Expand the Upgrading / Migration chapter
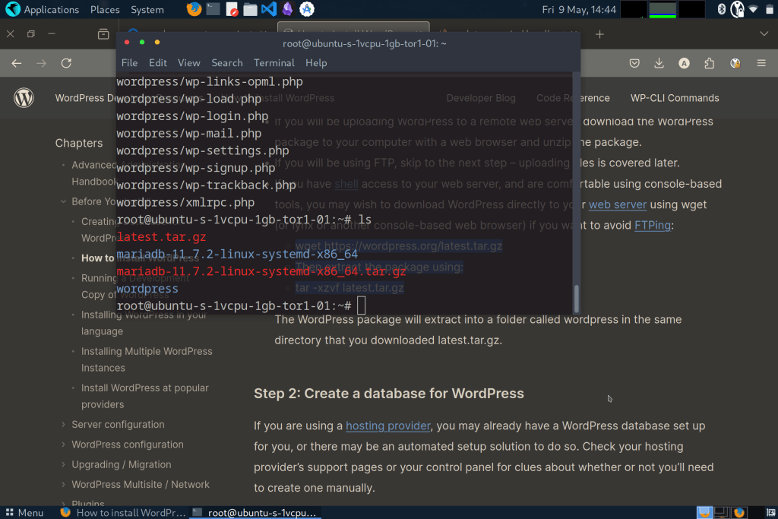 coord(64,464)
